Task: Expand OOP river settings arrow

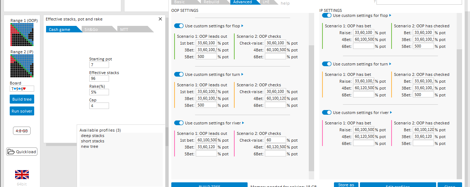Action: click(243, 123)
